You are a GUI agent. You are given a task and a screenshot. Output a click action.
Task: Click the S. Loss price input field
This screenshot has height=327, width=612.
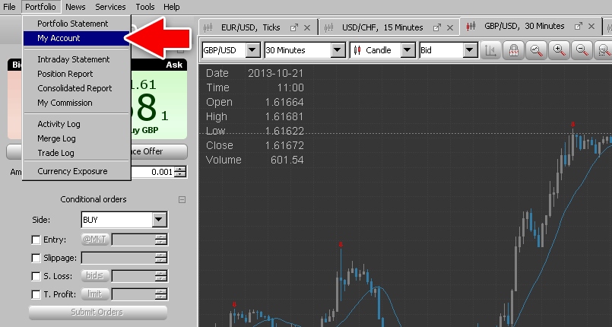(134, 276)
